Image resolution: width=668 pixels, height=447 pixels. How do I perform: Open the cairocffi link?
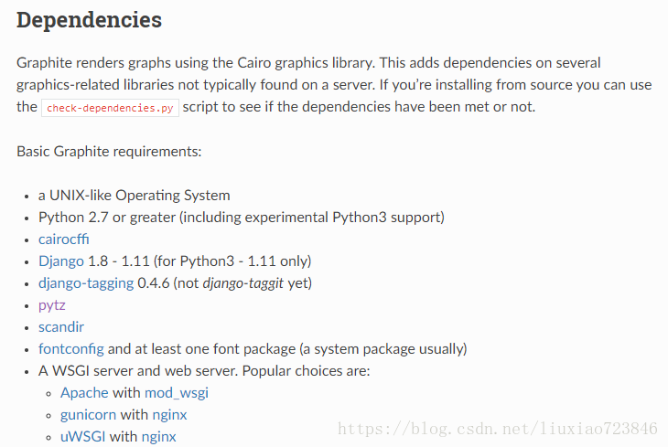click(x=63, y=239)
